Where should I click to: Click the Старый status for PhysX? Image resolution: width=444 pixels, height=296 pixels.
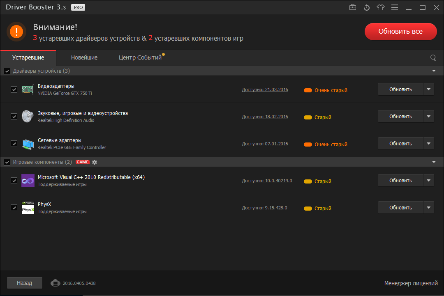(x=317, y=209)
